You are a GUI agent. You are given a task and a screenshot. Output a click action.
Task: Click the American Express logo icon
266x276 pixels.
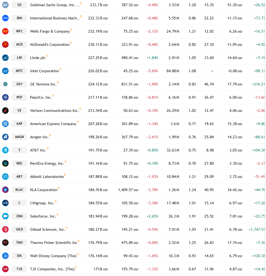[5, 124]
